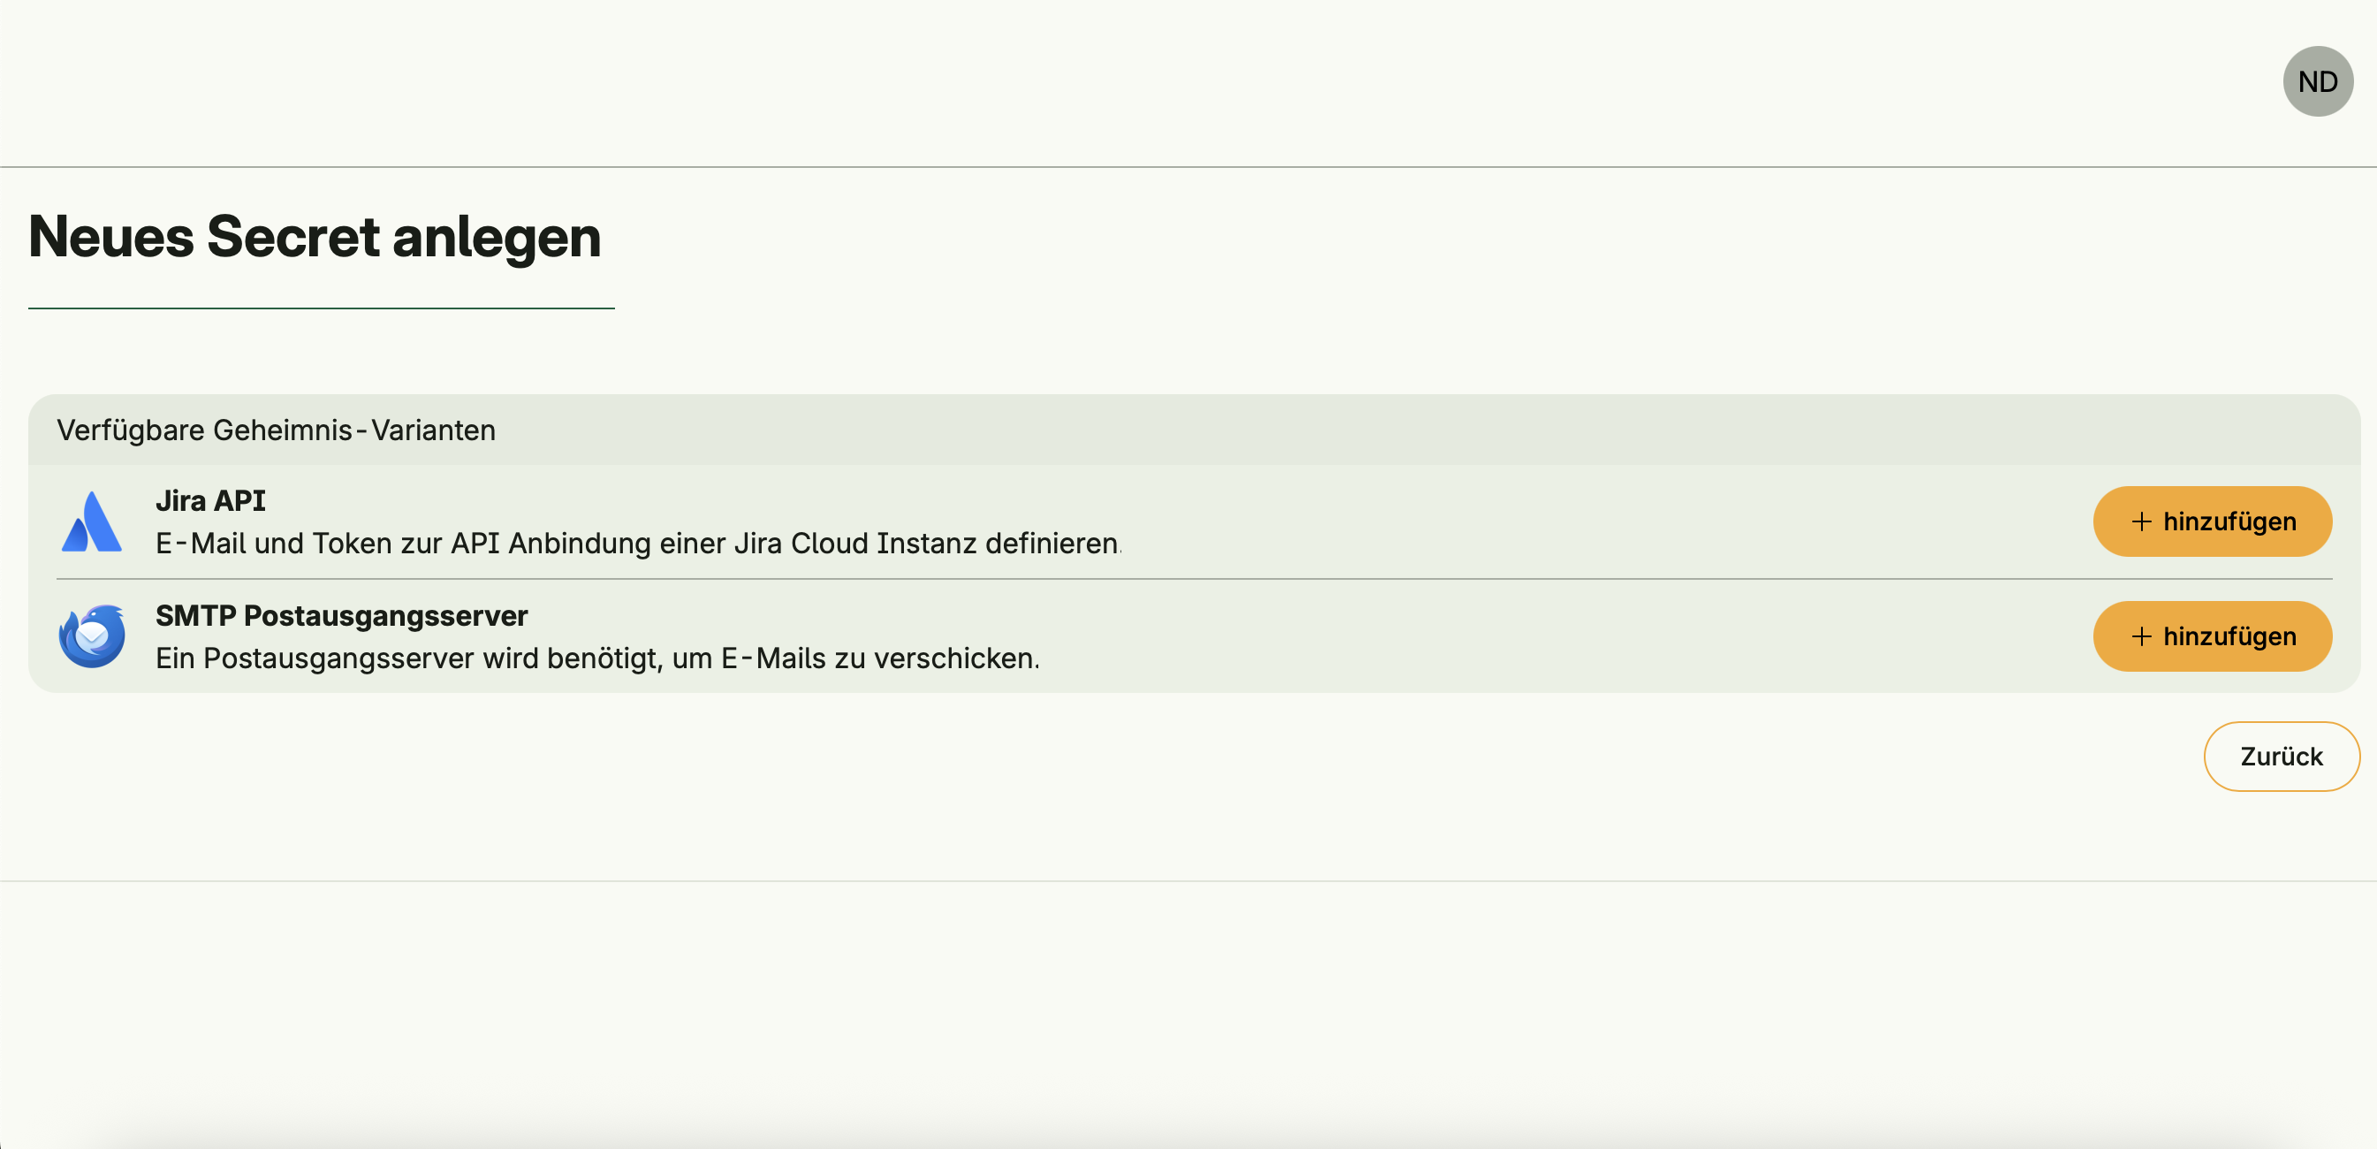Select the Jira API title text
Image resolution: width=2377 pixels, height=1149 pixels.
(210, 501)
